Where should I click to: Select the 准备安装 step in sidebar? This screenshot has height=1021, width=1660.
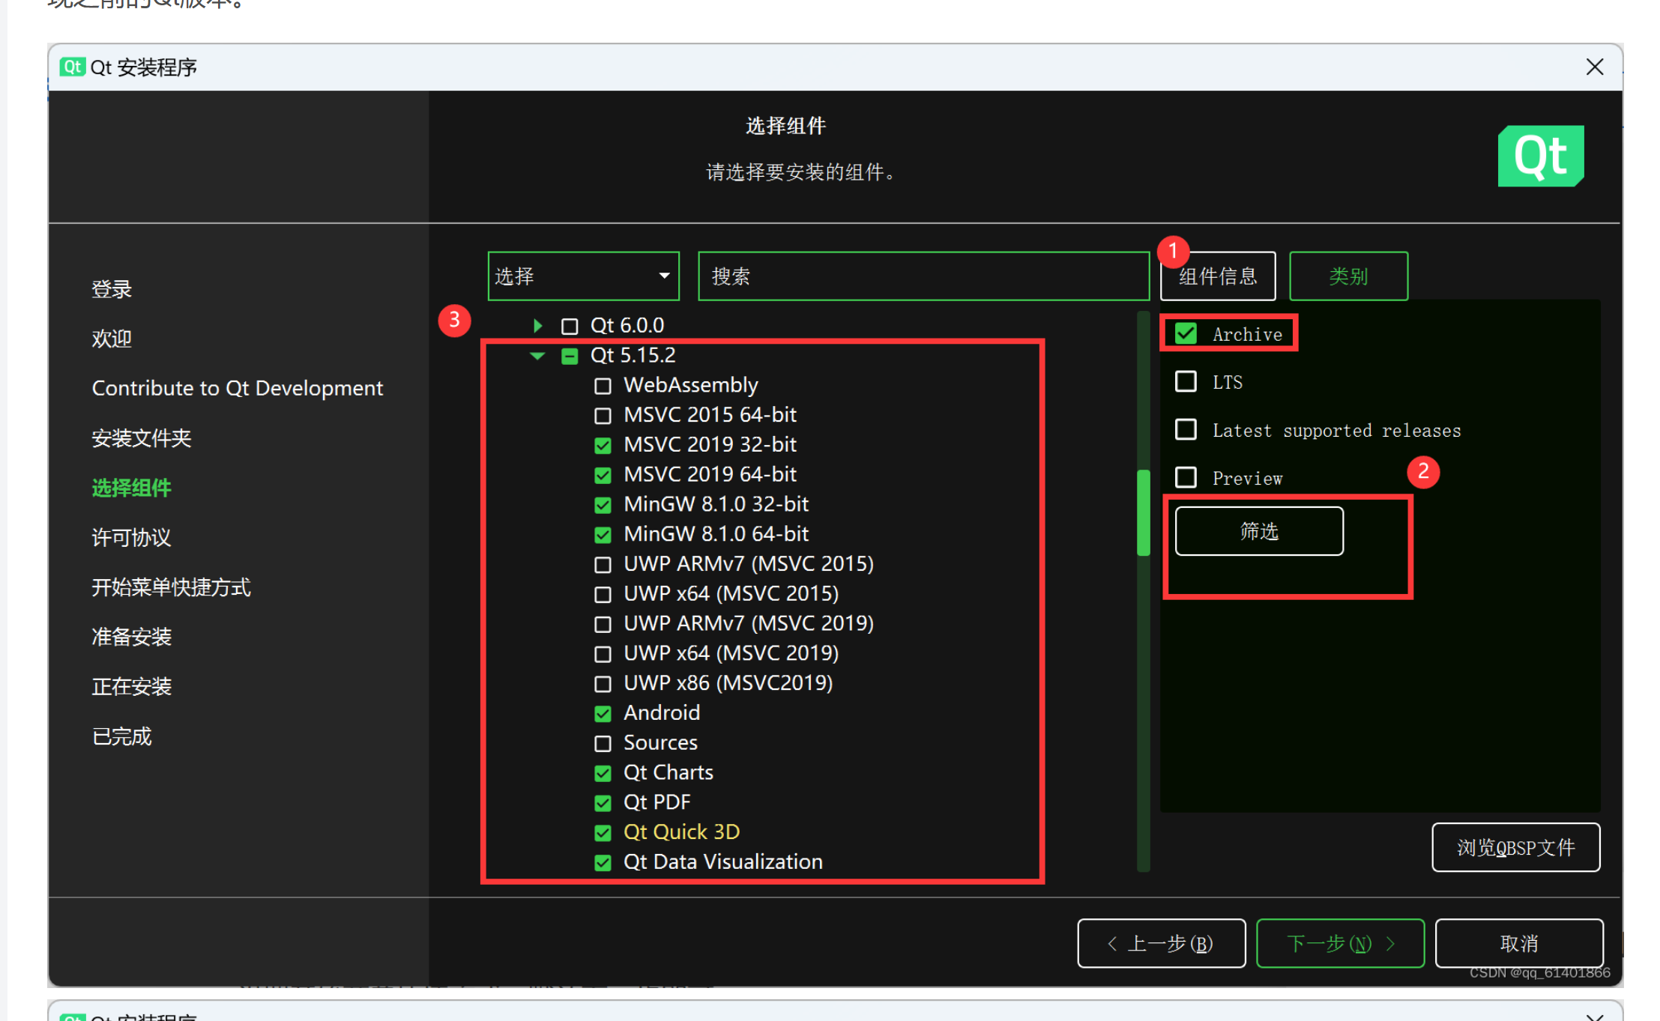[131, 637]
